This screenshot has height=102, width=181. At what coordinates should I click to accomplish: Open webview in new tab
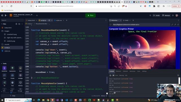pyautogui.click(x=178, y=25)
